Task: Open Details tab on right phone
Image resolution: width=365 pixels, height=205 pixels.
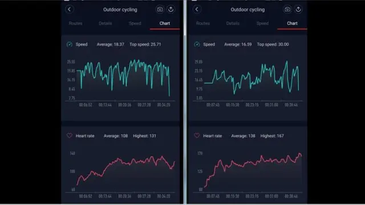Action: pyautogui.click(x=233, y=23)
